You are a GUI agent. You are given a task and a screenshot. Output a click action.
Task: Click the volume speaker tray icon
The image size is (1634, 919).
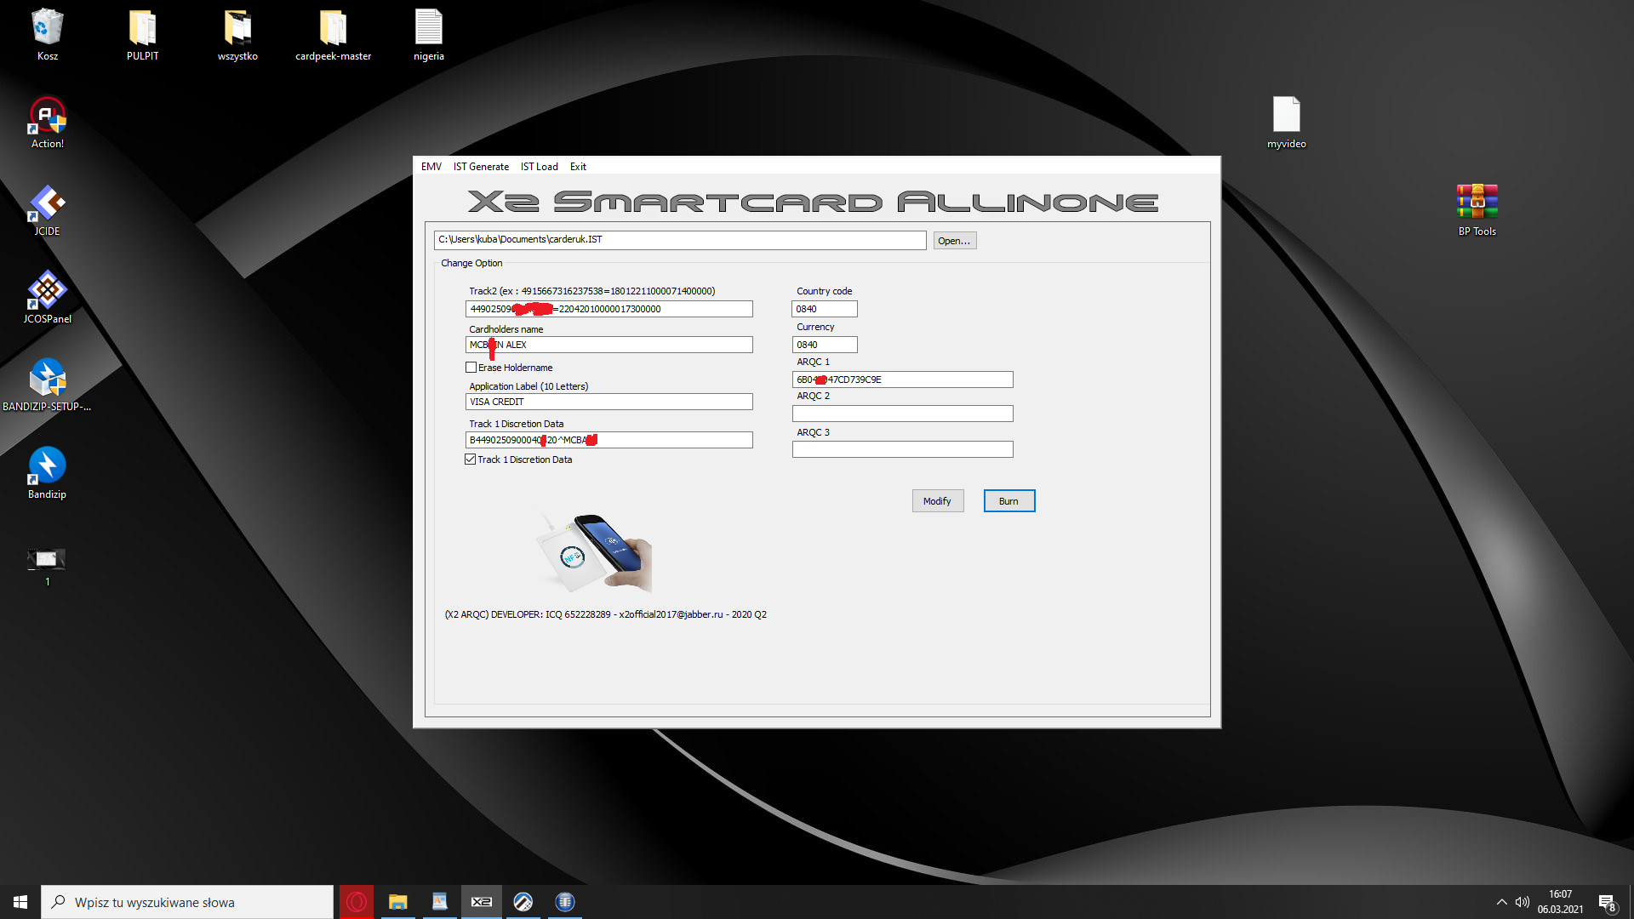pos(1523,902)
